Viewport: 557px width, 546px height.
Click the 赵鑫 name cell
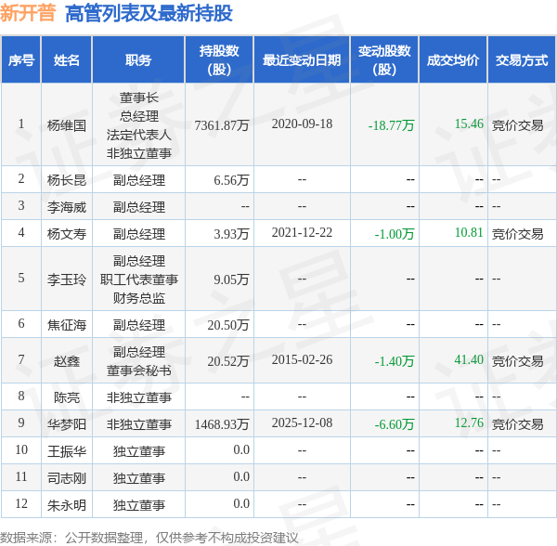67,361
